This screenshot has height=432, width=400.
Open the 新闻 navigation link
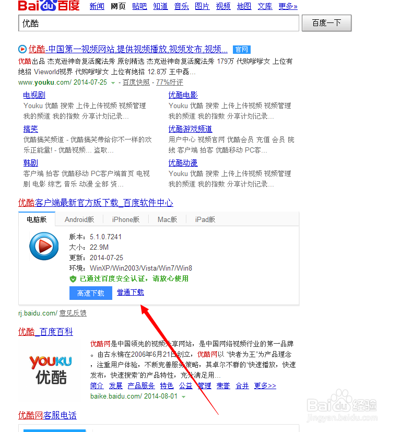(97, 6)
